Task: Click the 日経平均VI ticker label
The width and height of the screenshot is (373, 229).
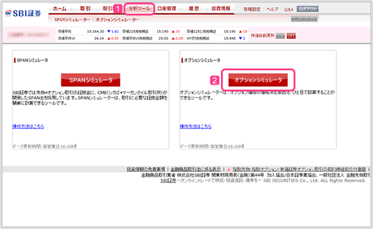Action: point(66,39)
